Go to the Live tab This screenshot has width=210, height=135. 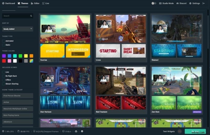pos(45,3)
